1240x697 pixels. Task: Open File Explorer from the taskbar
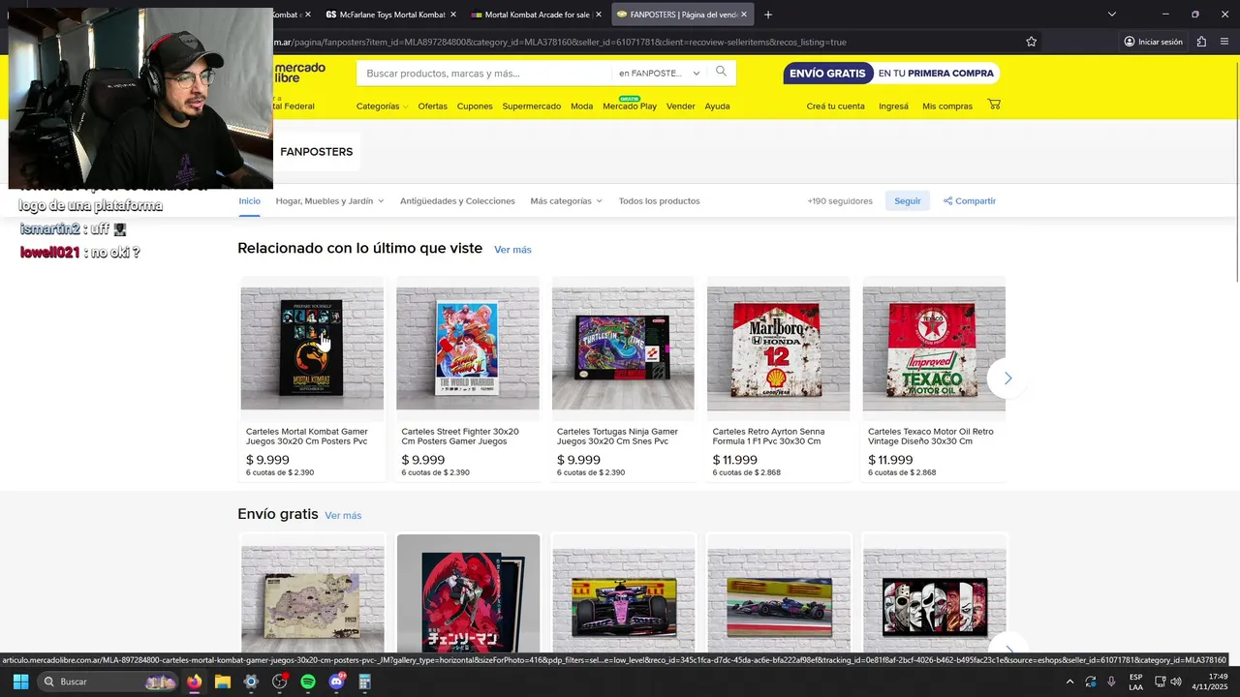tap(222, 682)
